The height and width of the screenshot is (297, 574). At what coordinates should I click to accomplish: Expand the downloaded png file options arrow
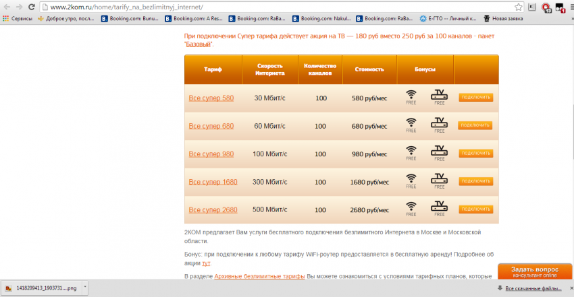[x=83, y=288]
